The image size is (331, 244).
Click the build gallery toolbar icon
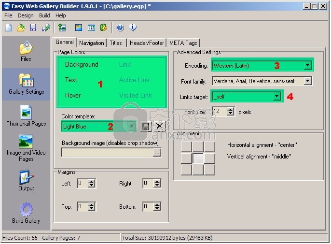coord(103,28)
